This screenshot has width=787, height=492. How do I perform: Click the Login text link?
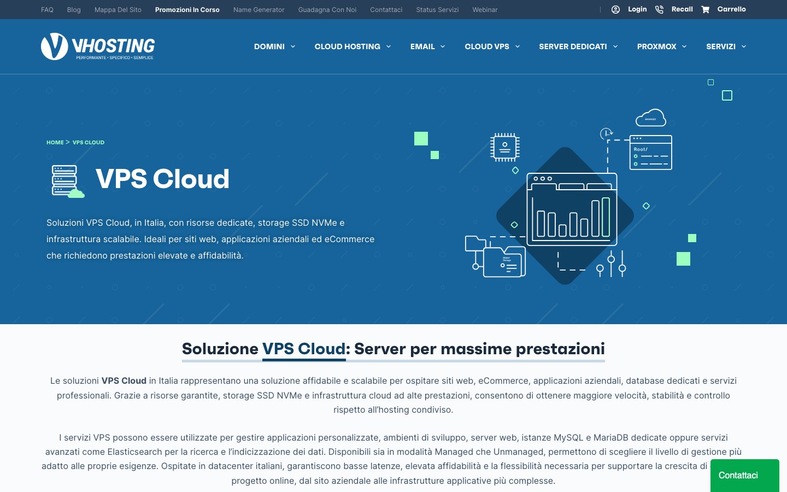[x=637, y=9]
